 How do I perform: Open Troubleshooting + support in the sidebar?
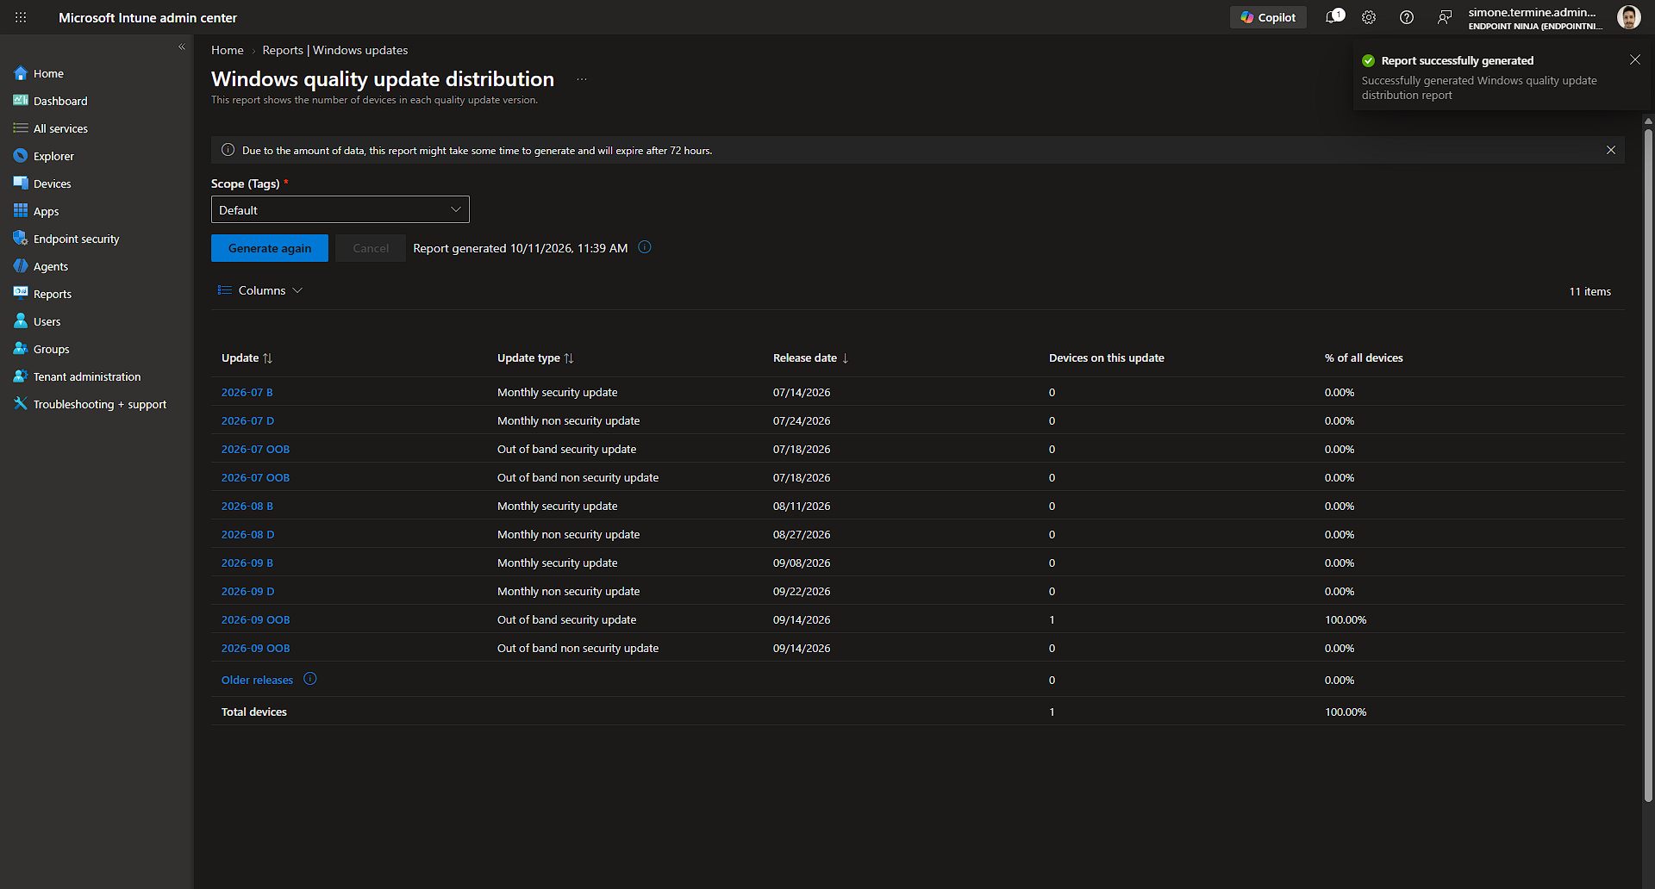point(100,404)
